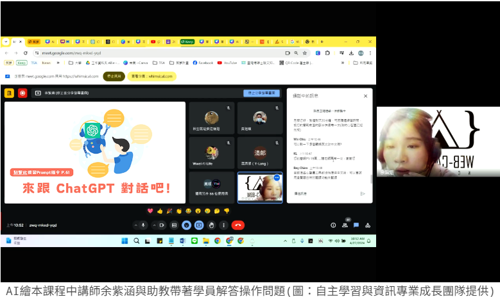Open Windows taskbar search

137,241
